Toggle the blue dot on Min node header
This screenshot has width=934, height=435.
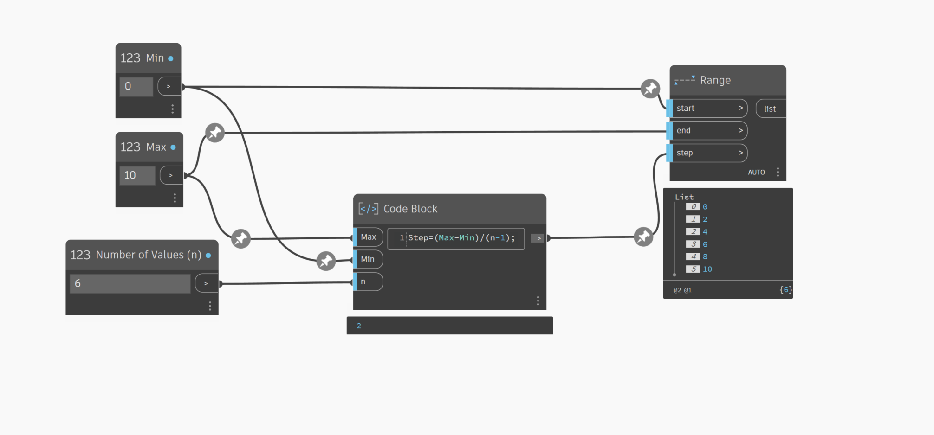coord(171,58)
